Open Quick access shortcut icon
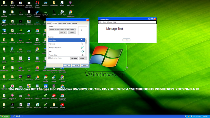Viewport: 210px width, 118px height. 37,13
